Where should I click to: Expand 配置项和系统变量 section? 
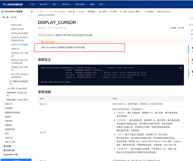coord(12,113)
